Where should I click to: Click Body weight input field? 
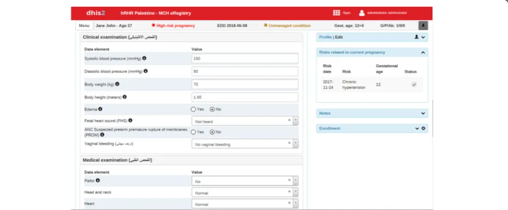tap(245, 84)
